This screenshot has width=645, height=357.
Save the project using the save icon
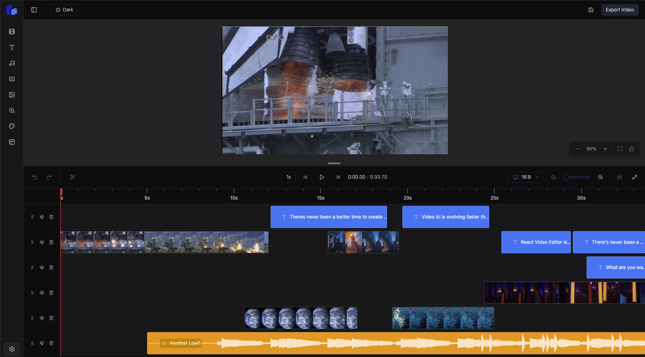(591, 10)
